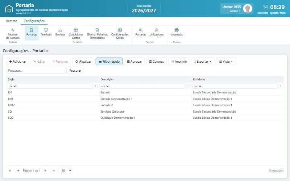The image size is (290, 181).
Task: Open Eliminar Ficheiros Temporários
Action: click(97, 34)
